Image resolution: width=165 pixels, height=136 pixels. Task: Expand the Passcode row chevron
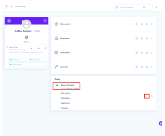point(152,67)
